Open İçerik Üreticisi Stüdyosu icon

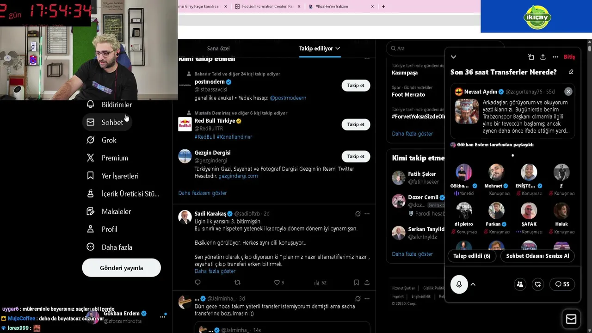coord(91,193)
